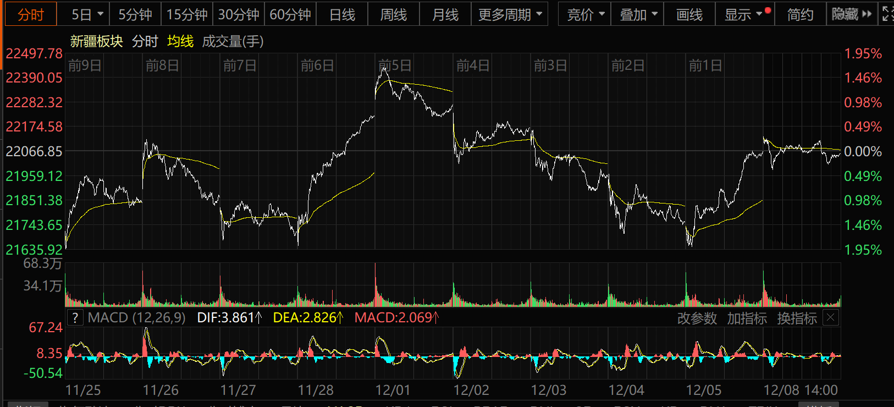894x407 pixels.
Task: Close the MACD indicator panel
Action: [831, 317]
